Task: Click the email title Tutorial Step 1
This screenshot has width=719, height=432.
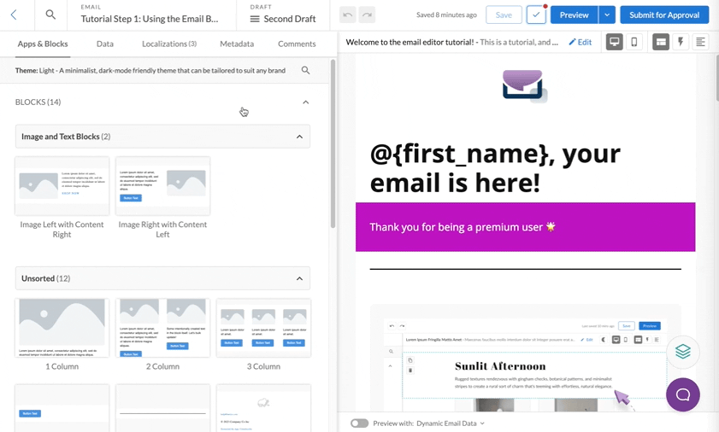Action: (x=150, y=19)
